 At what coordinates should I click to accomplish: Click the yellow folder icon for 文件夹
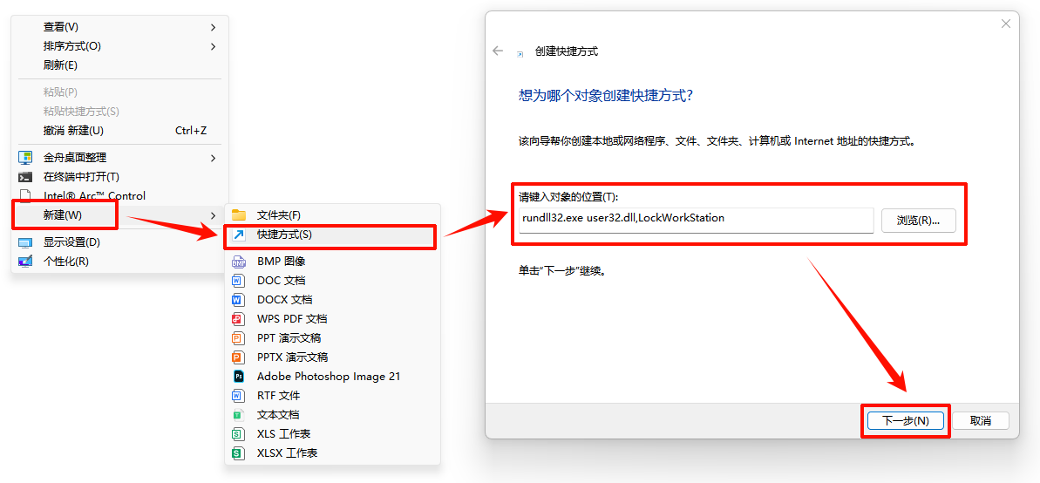tap(239, 215)
